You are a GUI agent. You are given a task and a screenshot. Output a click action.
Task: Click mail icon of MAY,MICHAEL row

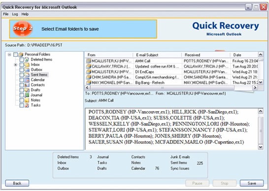pyautogui.click(x=89, y=82)
